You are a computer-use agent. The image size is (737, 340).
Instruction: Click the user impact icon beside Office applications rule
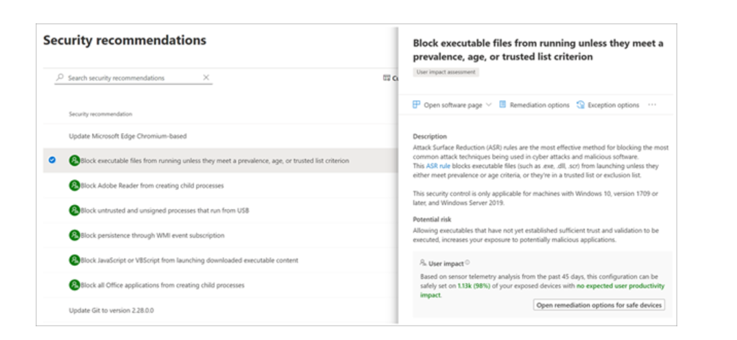74,285
